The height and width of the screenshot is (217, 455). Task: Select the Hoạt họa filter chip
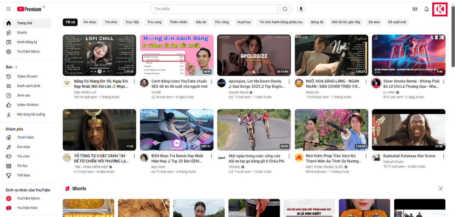tap(244, 22)
